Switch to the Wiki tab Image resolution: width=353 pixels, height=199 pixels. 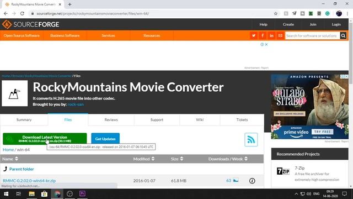pyautogui.click(x=200, y=119)
